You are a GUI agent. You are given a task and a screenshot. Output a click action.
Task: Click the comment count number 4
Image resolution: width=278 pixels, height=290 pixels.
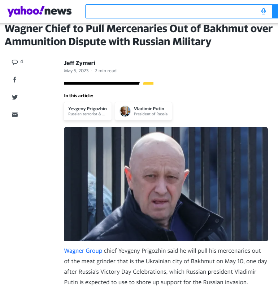coord(22,61)
